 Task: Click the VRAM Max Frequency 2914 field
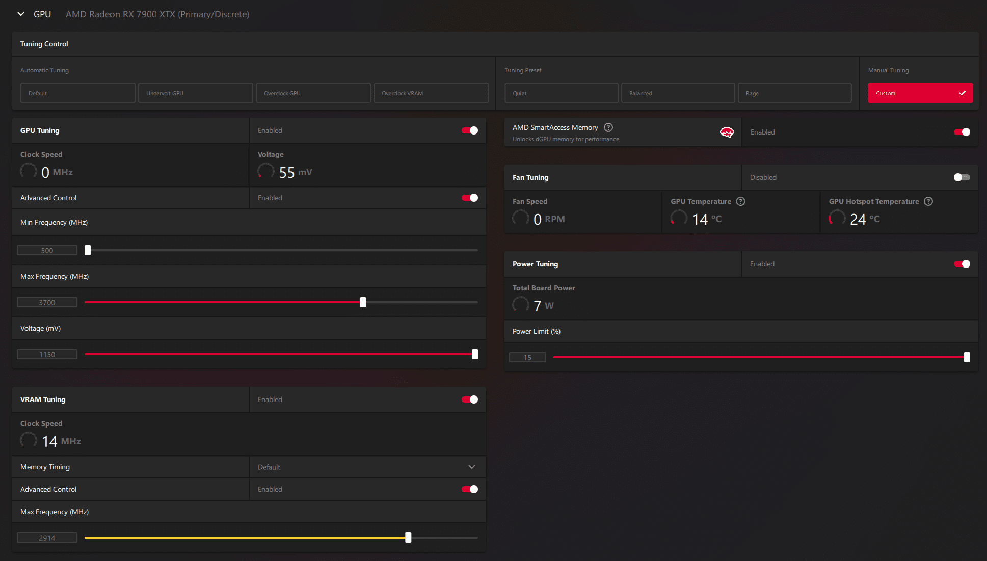coord(47,538)
